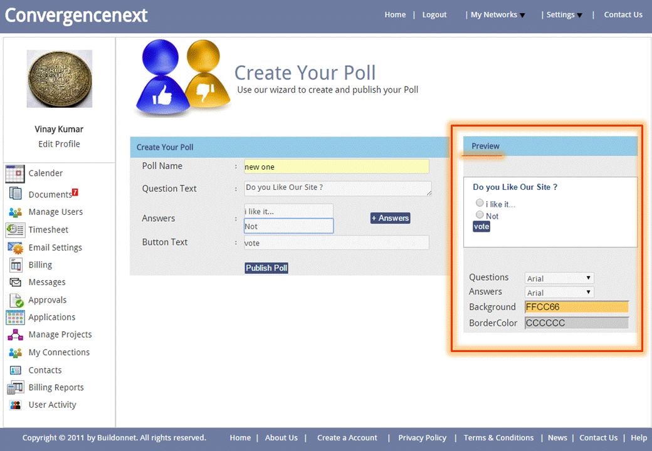The image size is (652, 451).
Task: Click the '+ Answers' button
Action: tap(390, 218)
